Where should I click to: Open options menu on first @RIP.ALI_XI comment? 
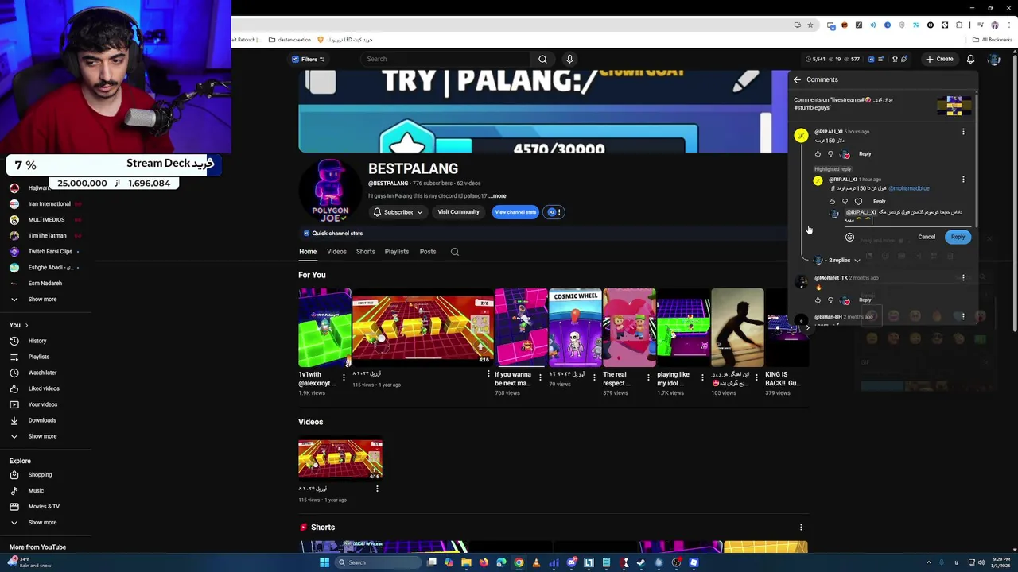(x=963, y=132)
